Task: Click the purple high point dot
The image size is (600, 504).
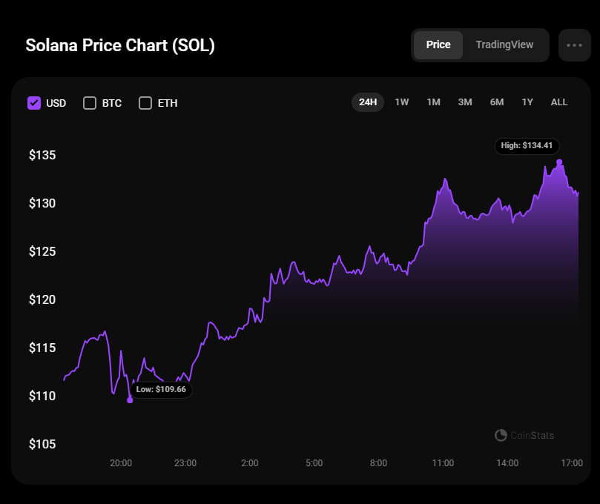Action: pyautogui.click(x=559, y=162)
